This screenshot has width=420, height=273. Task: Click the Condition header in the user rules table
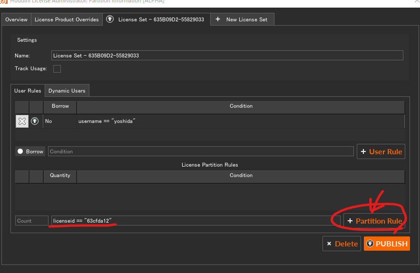click(241, 106)
